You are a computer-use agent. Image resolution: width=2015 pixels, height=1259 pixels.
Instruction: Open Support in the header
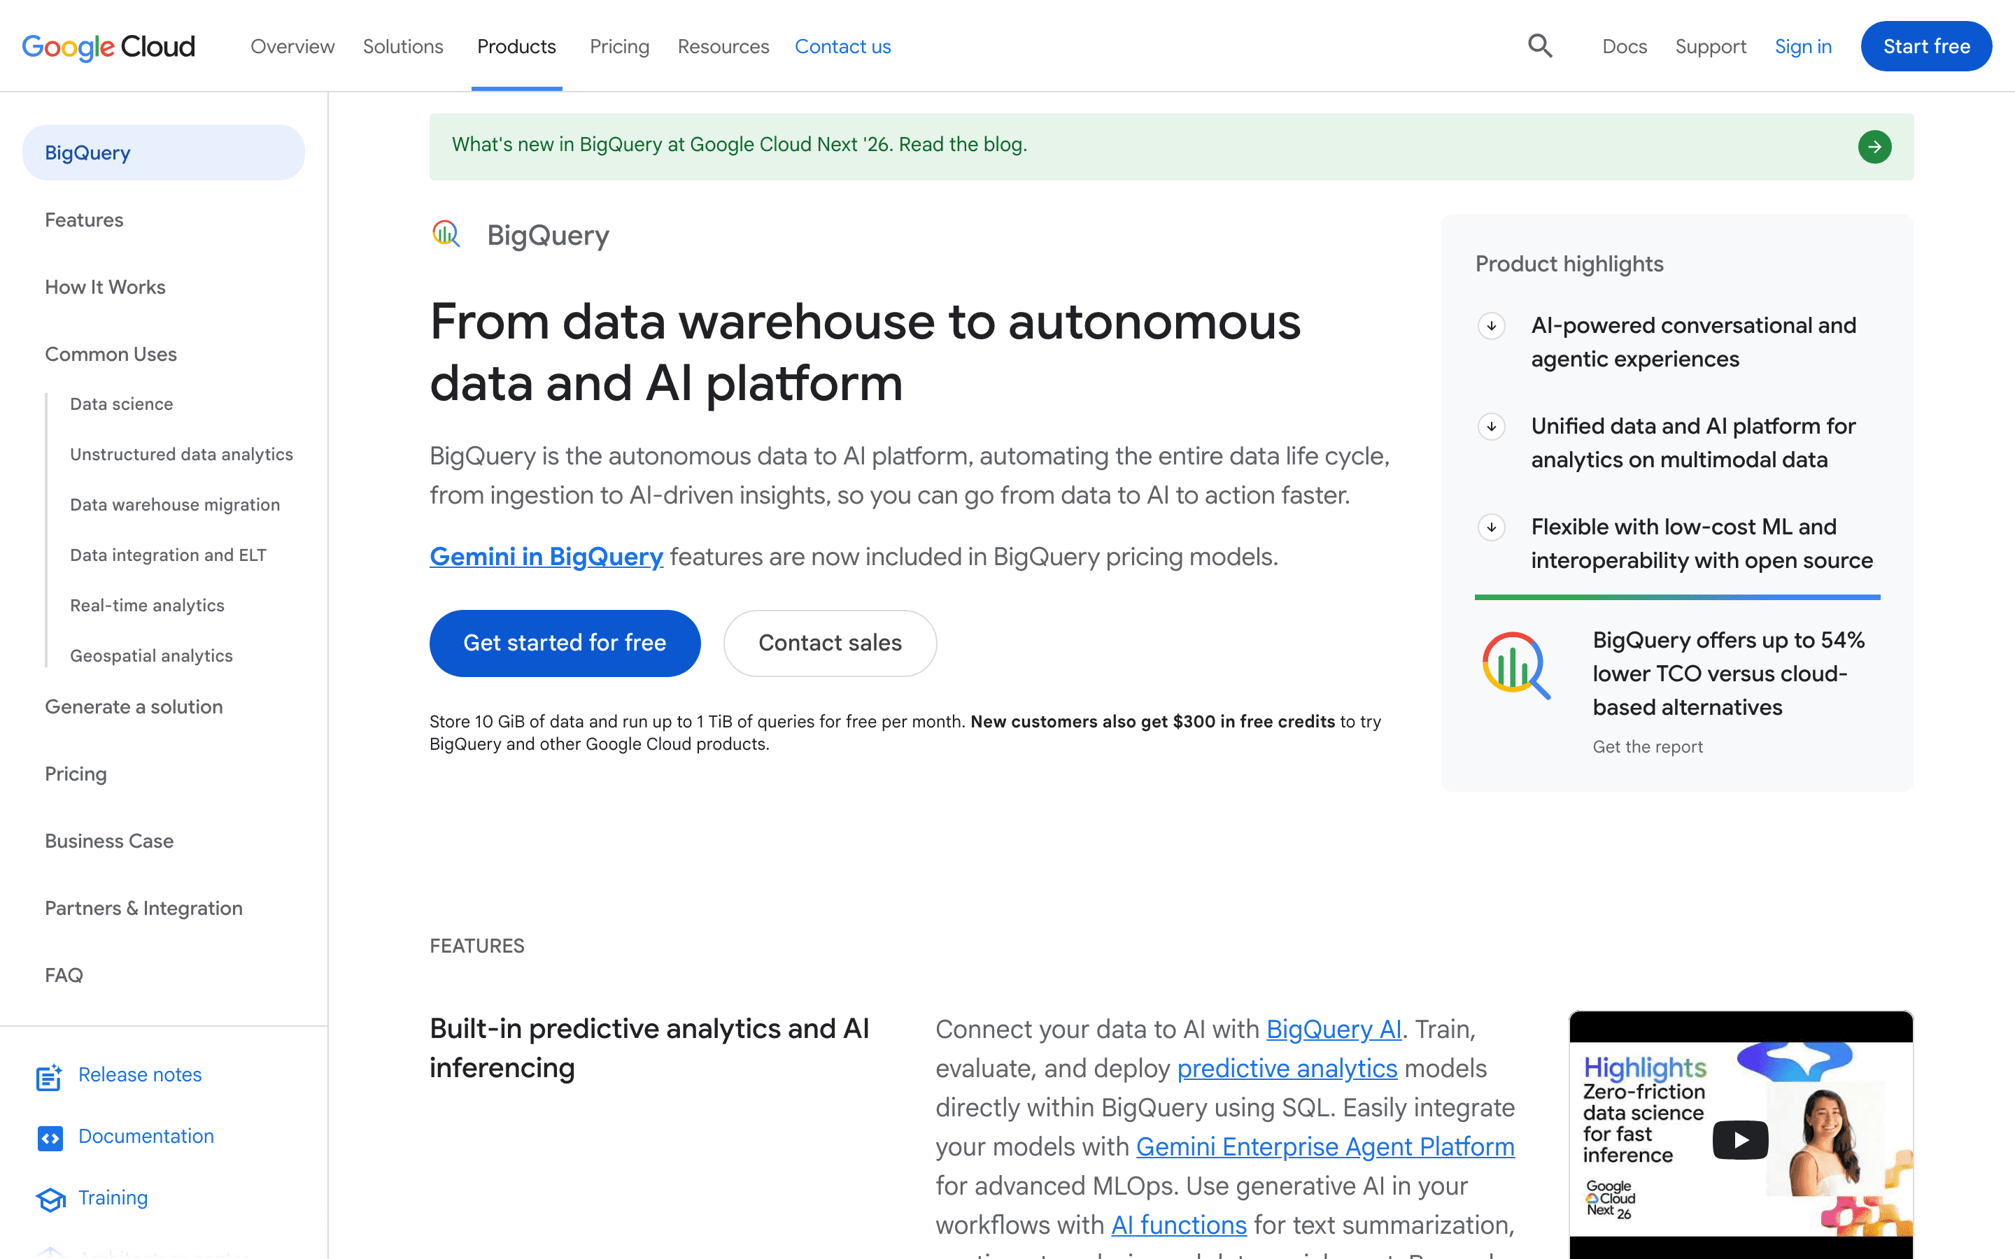click(x=1710, y=47)
